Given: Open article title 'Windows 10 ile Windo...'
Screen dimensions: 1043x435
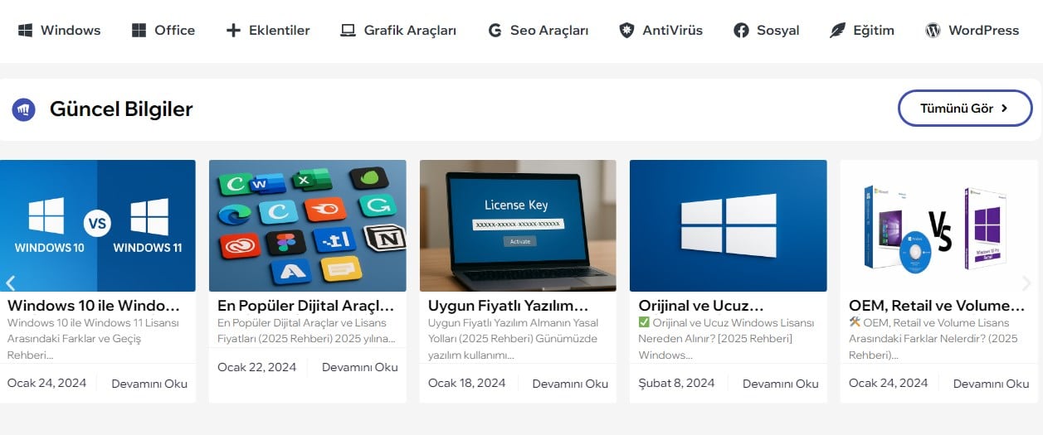Looking at the screenshot, I should pyautogui.click(x=94, y=306).
